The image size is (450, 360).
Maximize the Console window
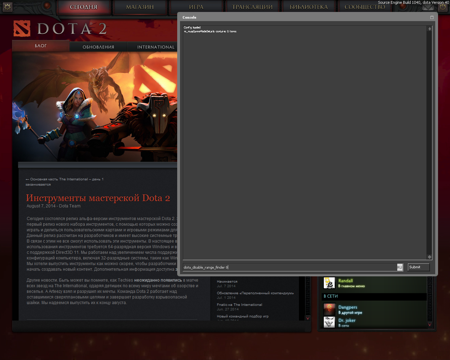432,17
